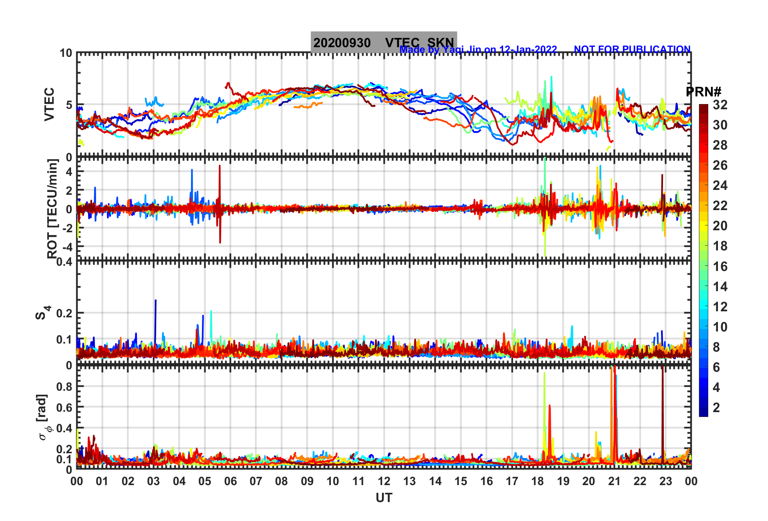The height and width of the screenshot is (521, 768).
Task: Click x-axis tick label 23
Action: click(665, 481)
